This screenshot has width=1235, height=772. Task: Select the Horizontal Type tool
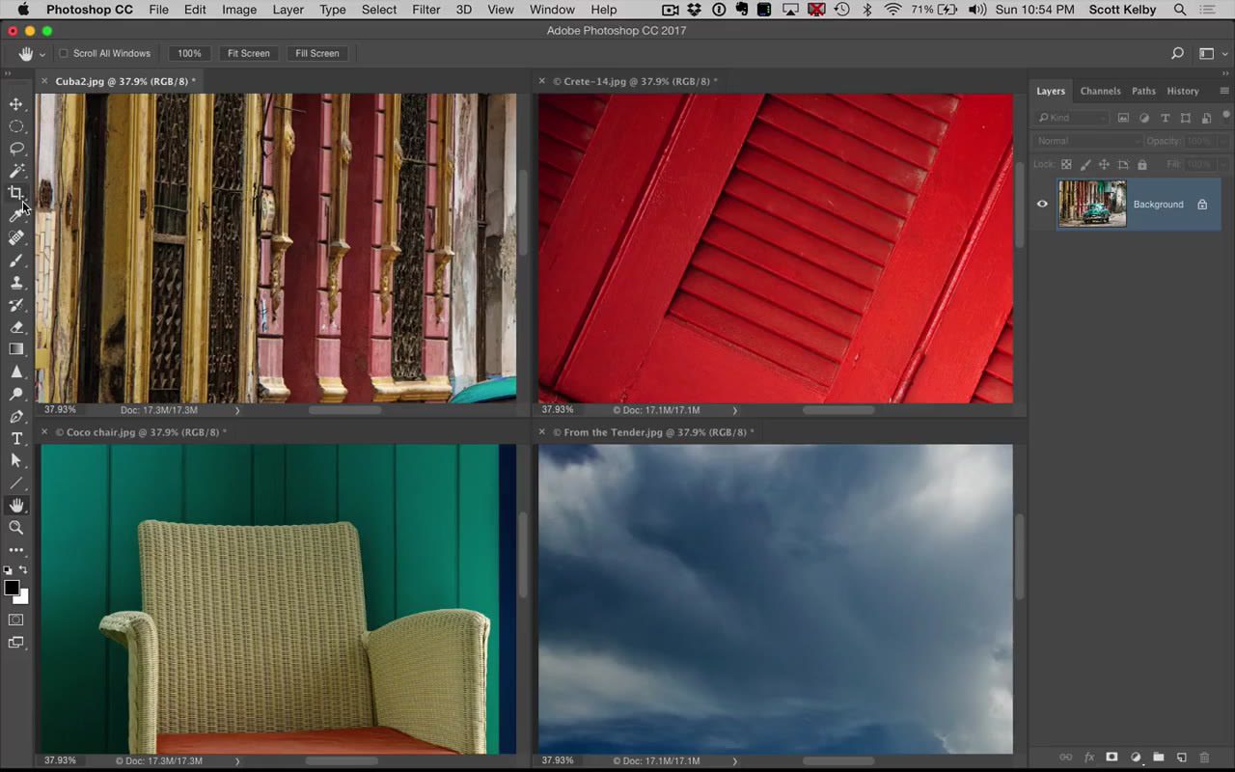click(15, 438)
